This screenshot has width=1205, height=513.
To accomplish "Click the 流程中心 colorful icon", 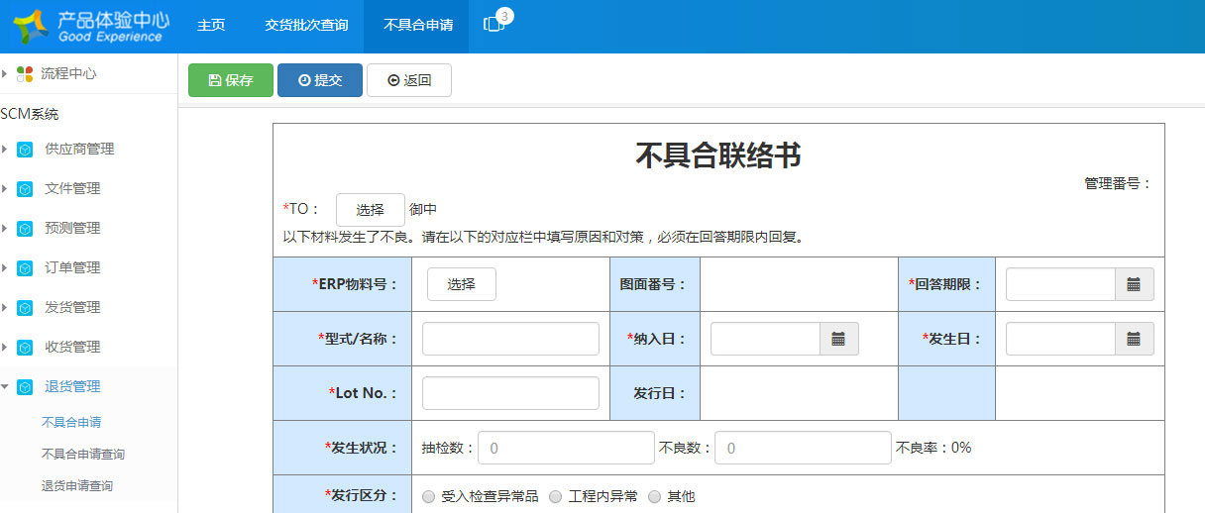I will pos(25,73).
